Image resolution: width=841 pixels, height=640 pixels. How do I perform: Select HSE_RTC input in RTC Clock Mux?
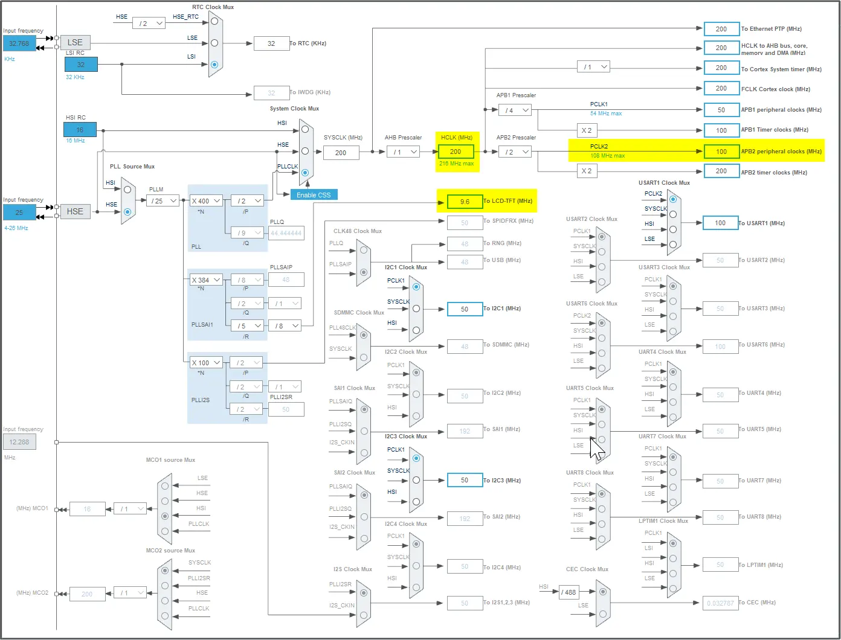214,21
